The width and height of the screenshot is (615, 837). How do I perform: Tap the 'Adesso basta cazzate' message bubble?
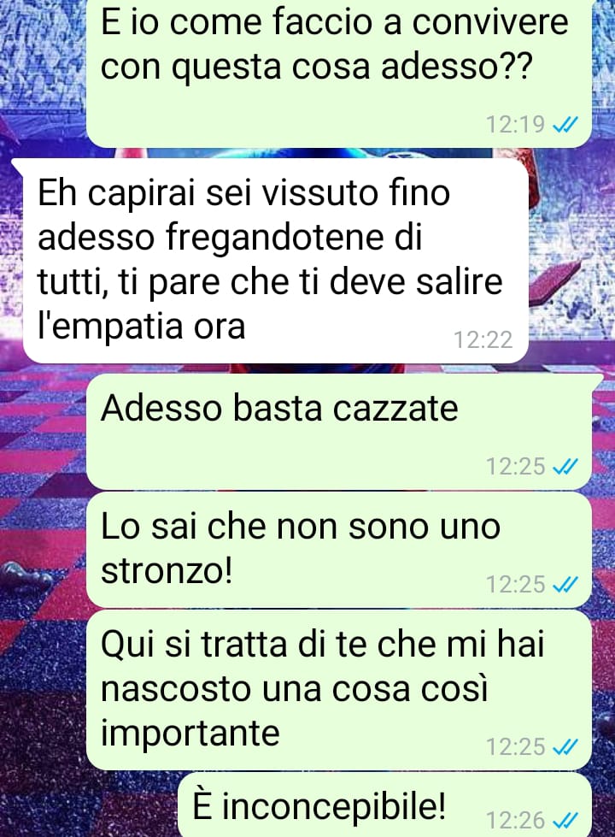[x=339, y=431]
